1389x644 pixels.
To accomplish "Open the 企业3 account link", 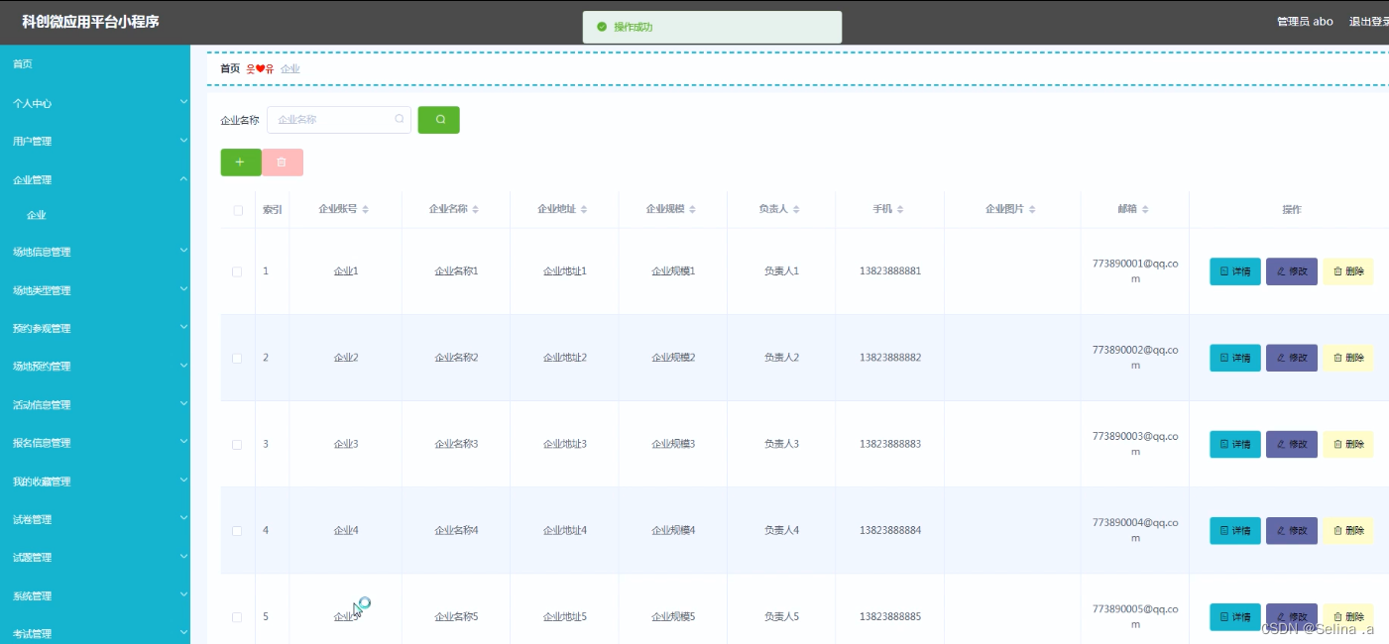I will pos(345,444).
